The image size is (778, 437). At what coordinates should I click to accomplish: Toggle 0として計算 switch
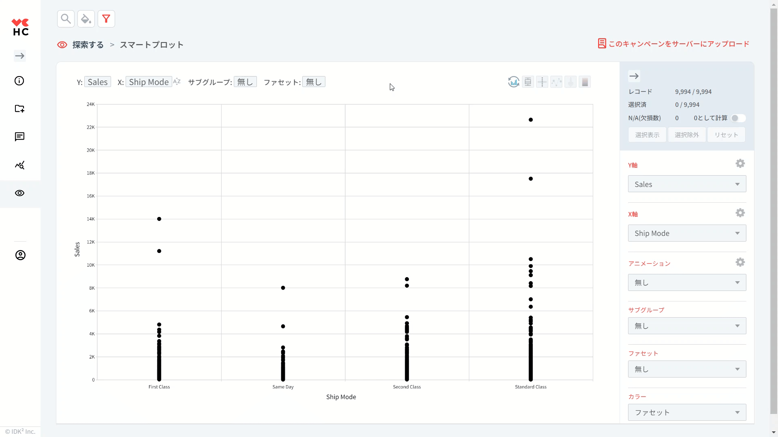pyautogui.click(x=737, y=118)
